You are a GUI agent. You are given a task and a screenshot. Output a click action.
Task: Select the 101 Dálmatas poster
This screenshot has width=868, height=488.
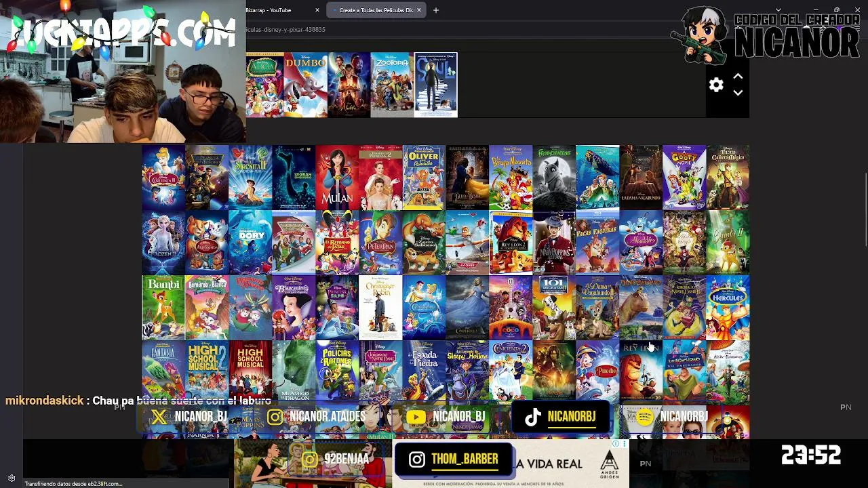click(x=554, y=307)
